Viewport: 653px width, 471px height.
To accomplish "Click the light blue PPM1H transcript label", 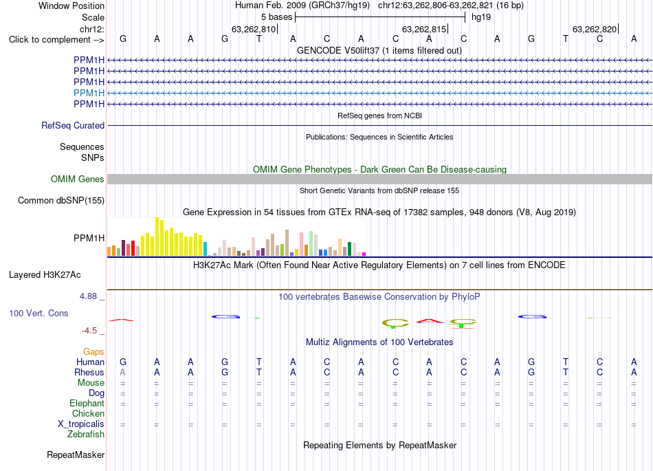I will click(89, 93).
